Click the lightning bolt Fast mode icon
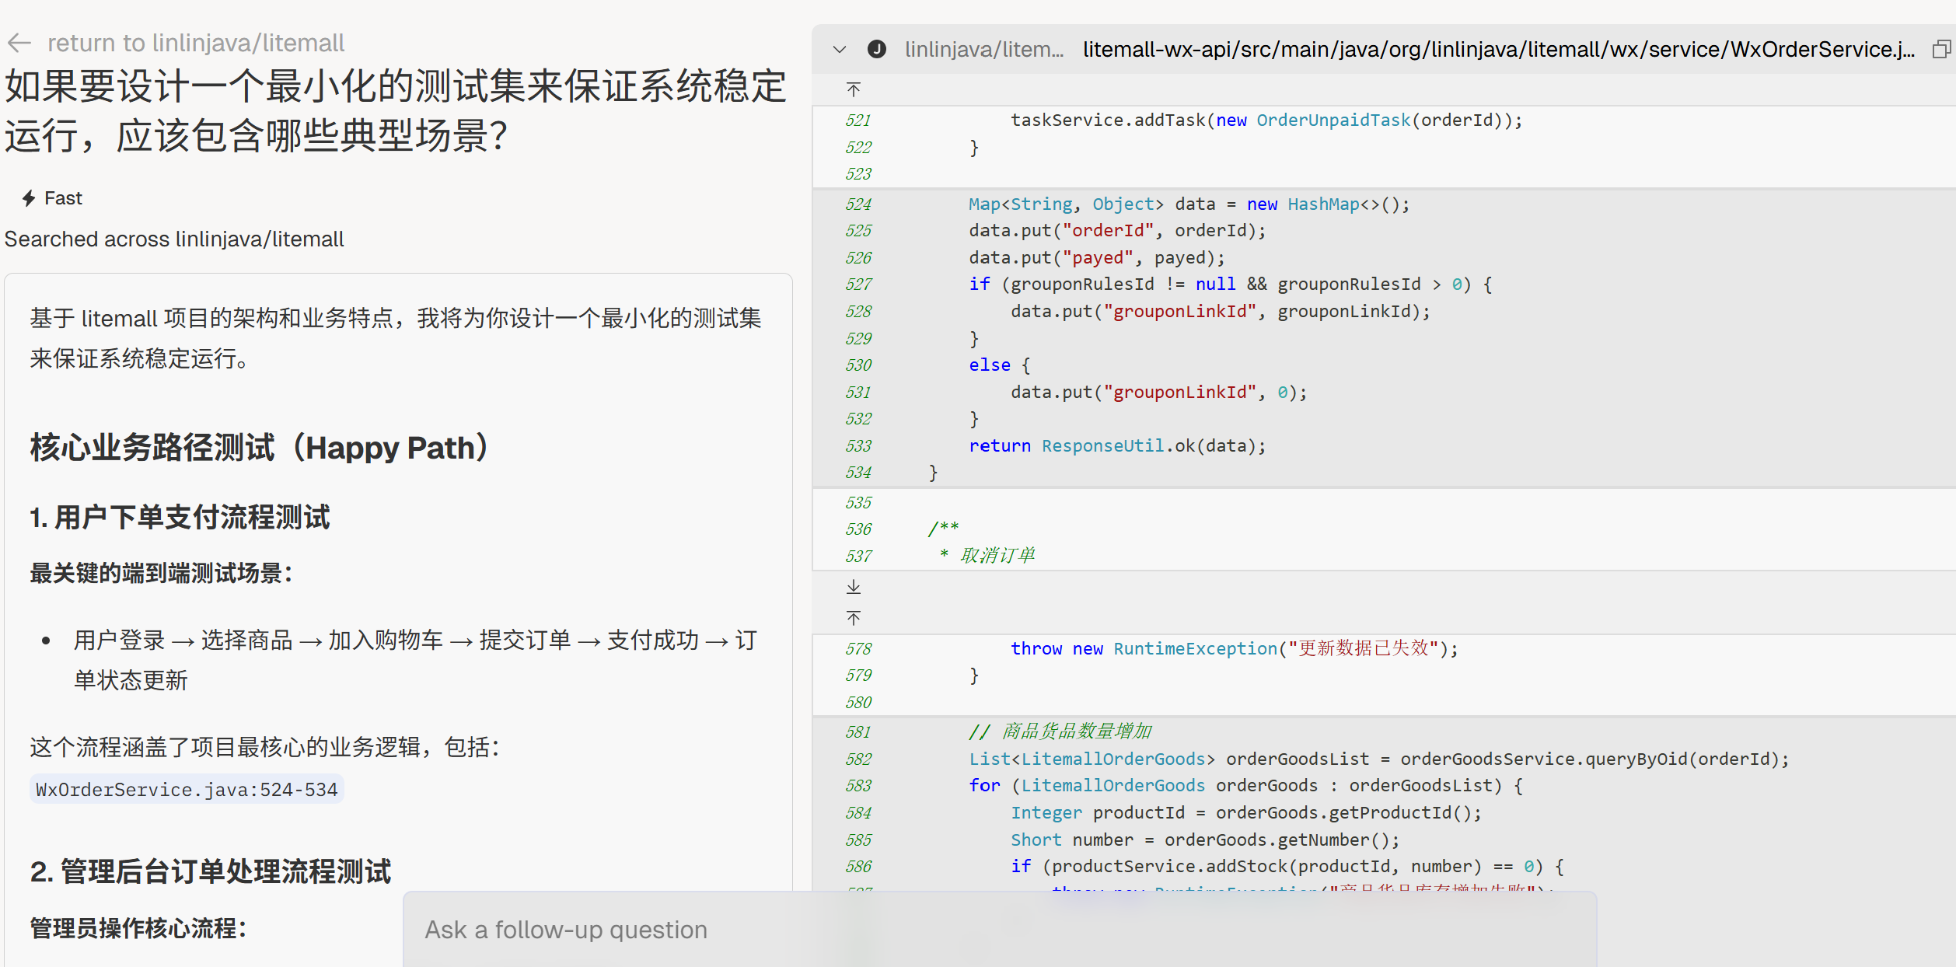This screenshot has height=967, width=1956. (29, 198)
